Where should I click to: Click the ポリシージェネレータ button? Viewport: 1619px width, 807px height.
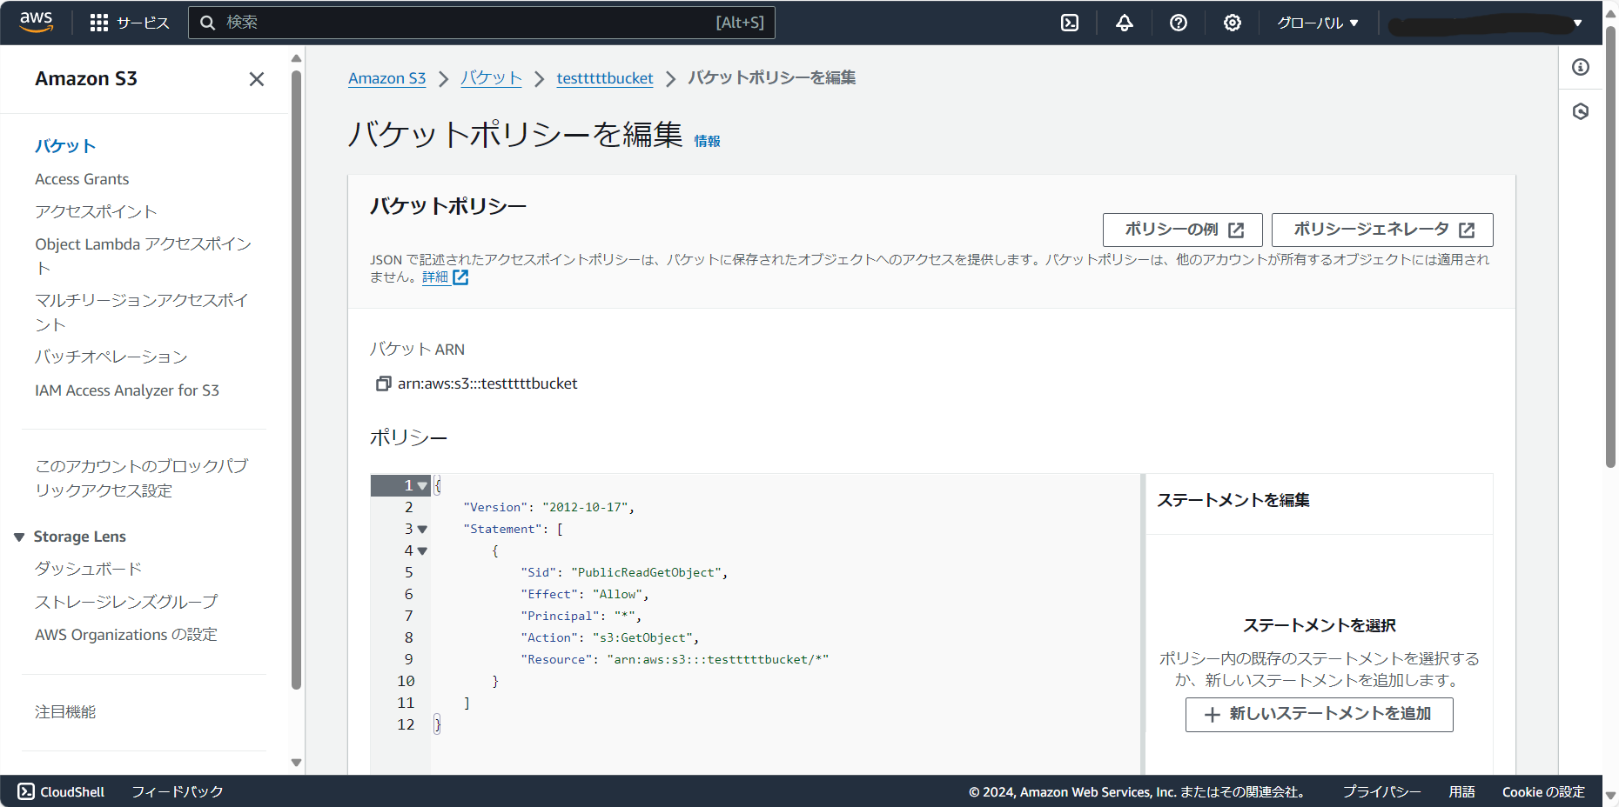(1382, 230)
